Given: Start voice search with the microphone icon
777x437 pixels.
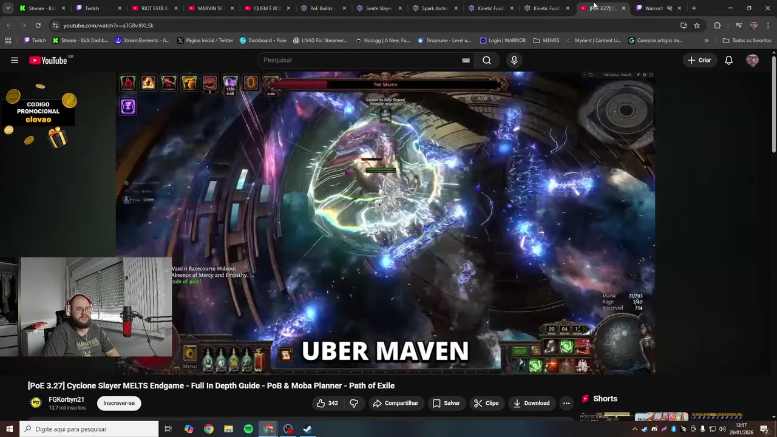Looking at the screenshot, I should click(x=514, y=60).
